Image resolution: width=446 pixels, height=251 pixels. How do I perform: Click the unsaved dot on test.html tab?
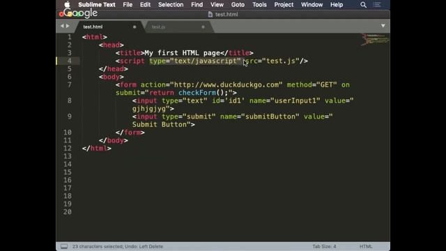[x=134, y=27]
